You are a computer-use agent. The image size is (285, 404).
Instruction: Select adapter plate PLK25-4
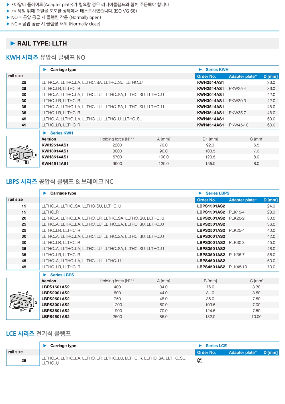pyautogui.click(x=237, y=230)
